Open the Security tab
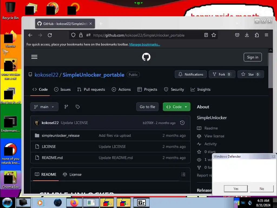This screenshot has width=277, height=208. point(174,89)
